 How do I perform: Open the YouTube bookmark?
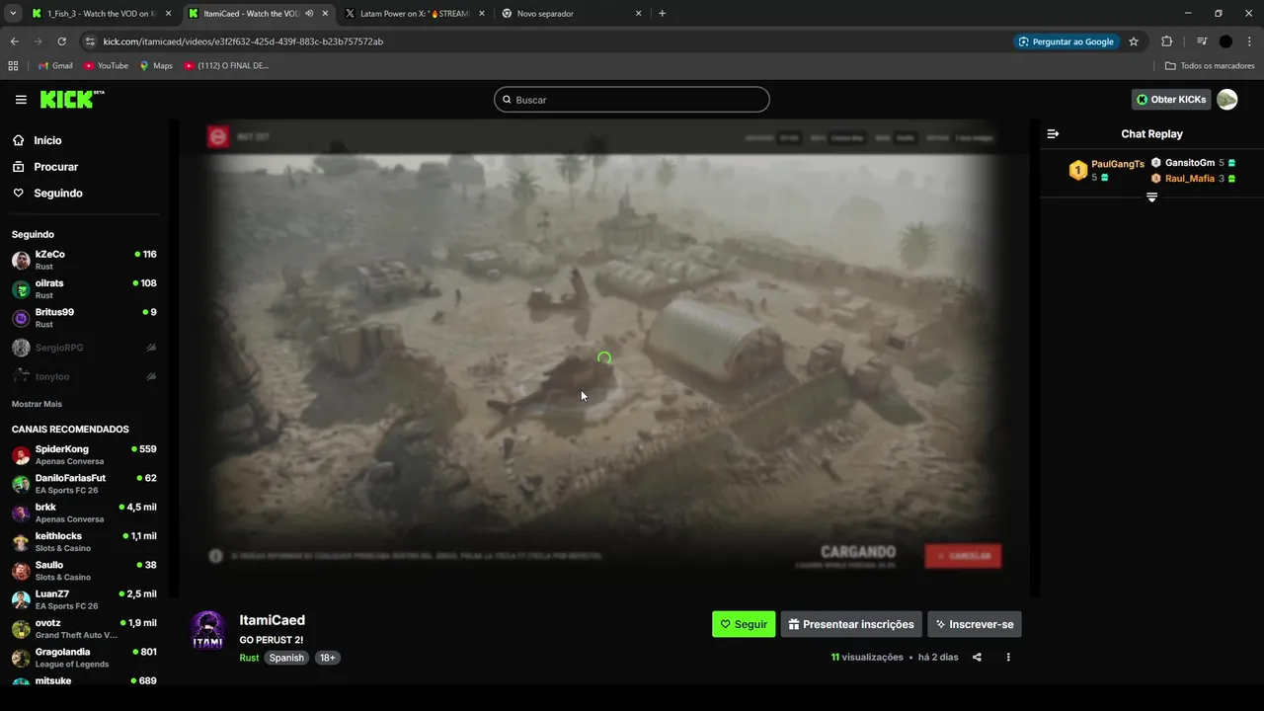[106, 66]
